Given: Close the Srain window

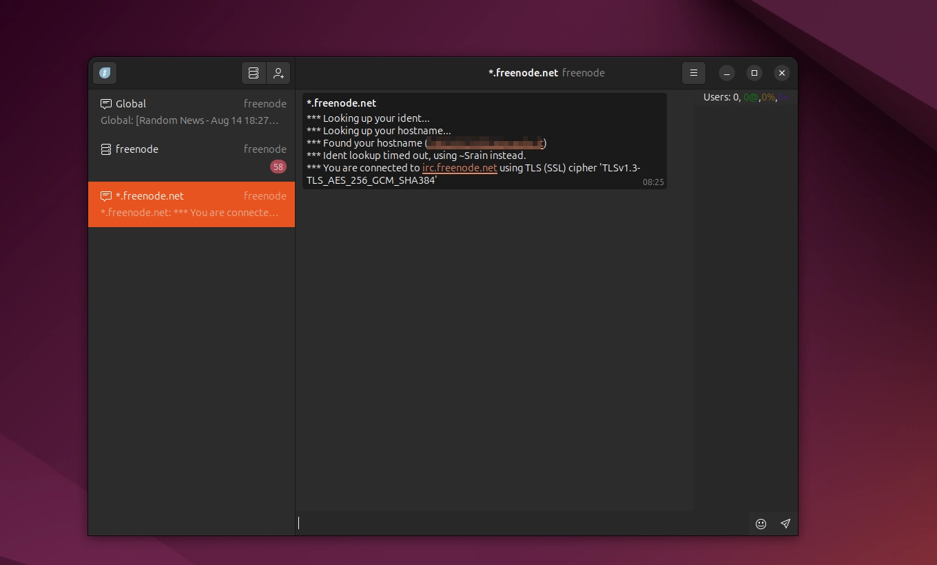Looking at the screenshot, I should (x=782, y=73).
